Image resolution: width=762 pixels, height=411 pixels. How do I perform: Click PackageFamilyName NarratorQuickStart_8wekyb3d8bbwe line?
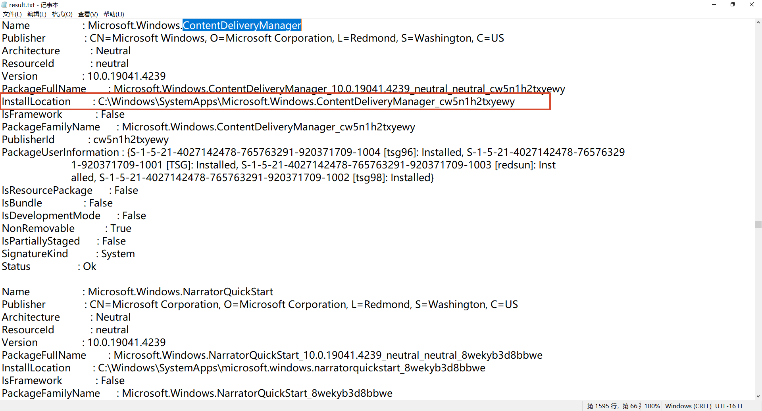[197, 393]
